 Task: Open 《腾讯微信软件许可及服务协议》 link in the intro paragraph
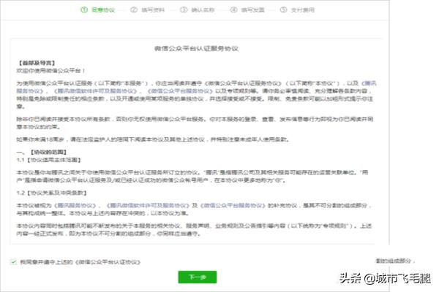click(96, 91)
